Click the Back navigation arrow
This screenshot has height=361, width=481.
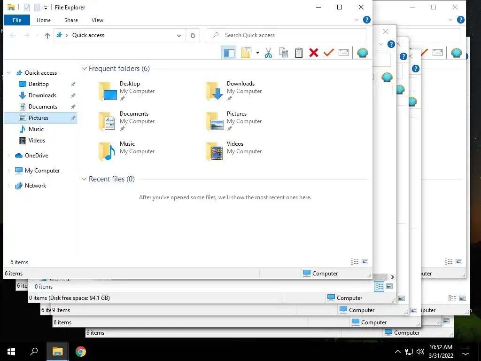click(13, 36)
